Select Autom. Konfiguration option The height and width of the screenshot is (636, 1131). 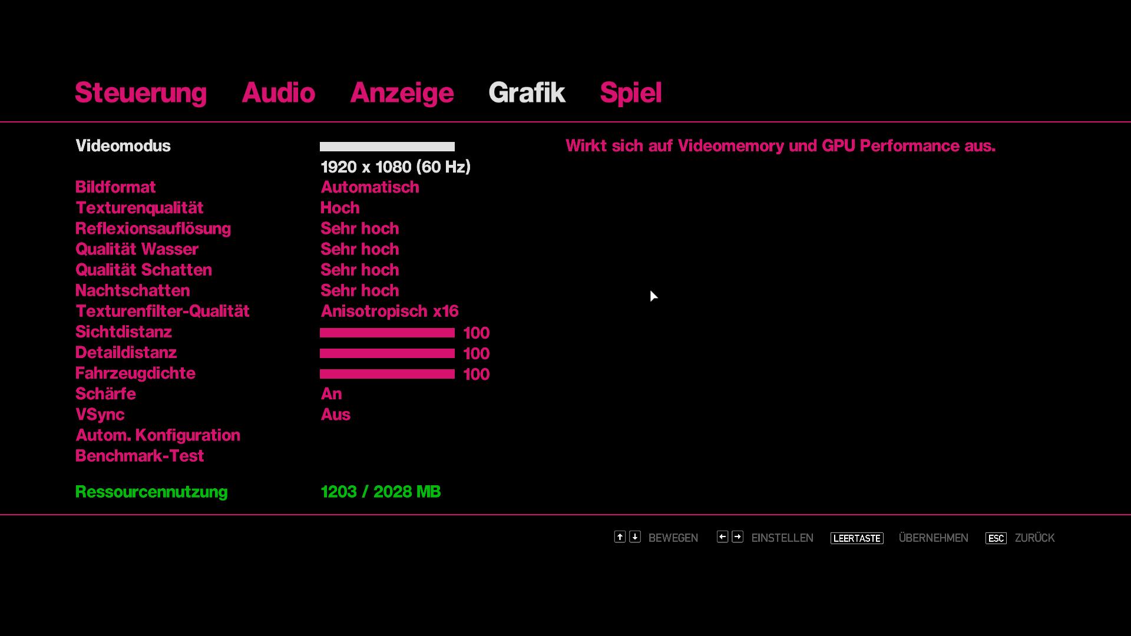click(158, 435)
